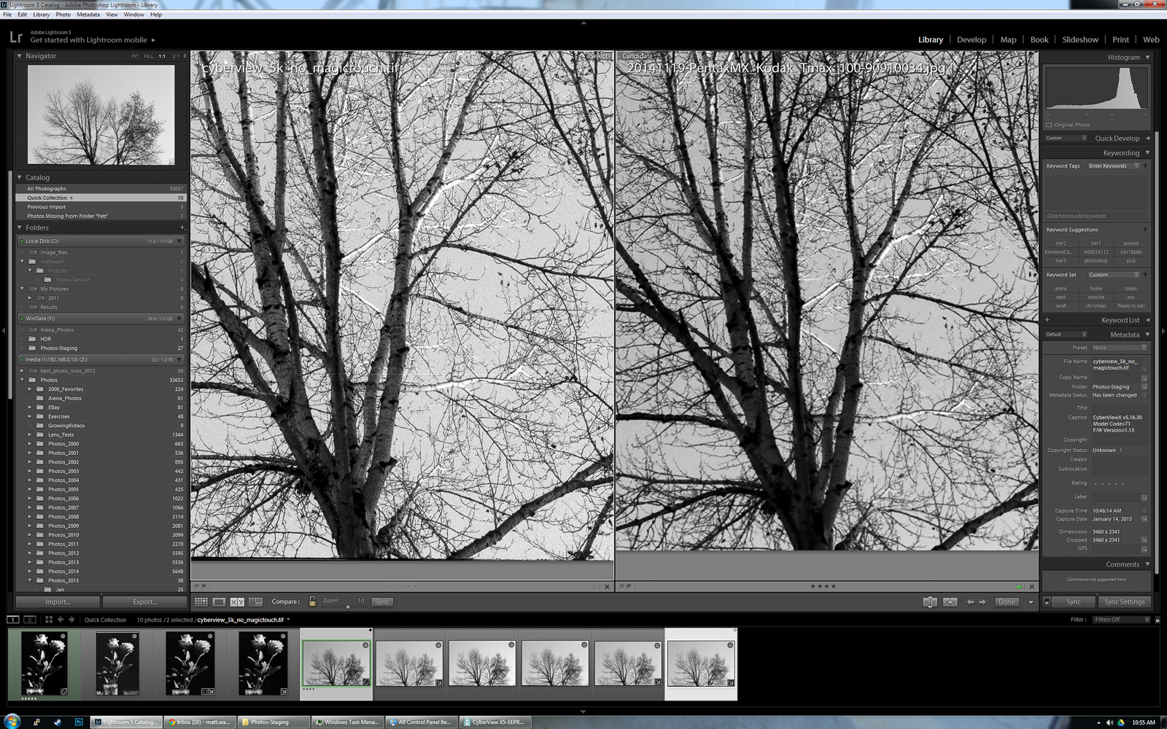Open the Import button in Folders panel
1167x729 pixels.
tap(57, 601)
